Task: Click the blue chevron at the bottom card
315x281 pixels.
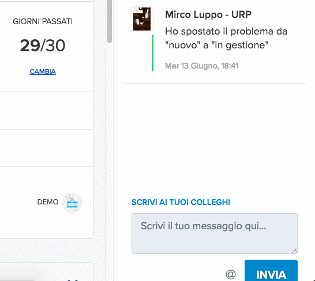Action: pyautogui.click(x=72, y=280)
